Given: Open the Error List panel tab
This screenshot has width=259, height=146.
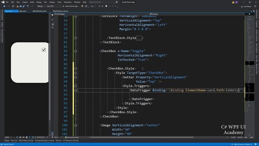Looking at the screenshot, I should [x=14, y=141].
